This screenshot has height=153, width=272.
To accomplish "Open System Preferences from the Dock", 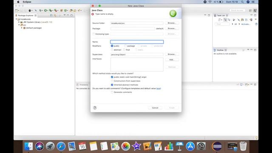I will [201, 146].
